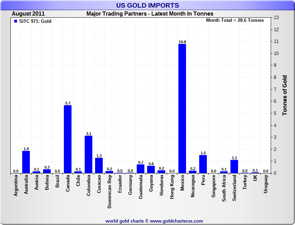Click the Argentina axis label

16,186
